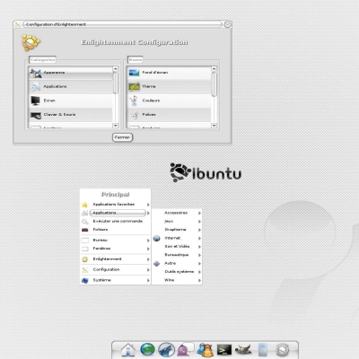Viewport: 359px width, 359px height.
Task: Click the Items list scrollbar thumb
Action: tap(214, 84)
